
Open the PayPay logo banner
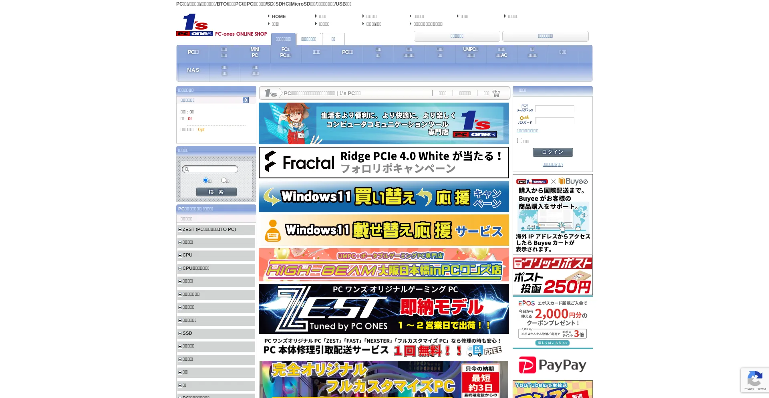(x=552, y=365)
